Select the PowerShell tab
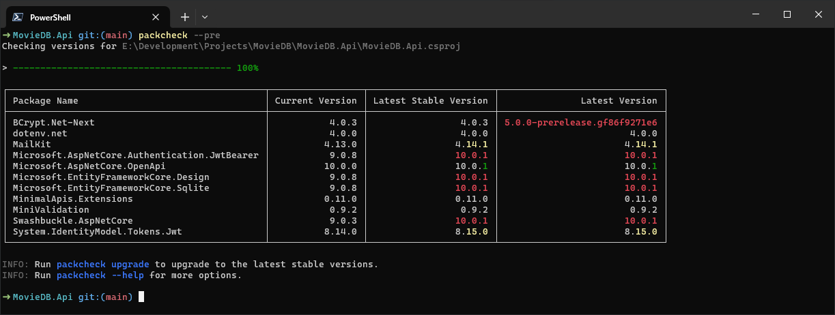 coord(87,16)
